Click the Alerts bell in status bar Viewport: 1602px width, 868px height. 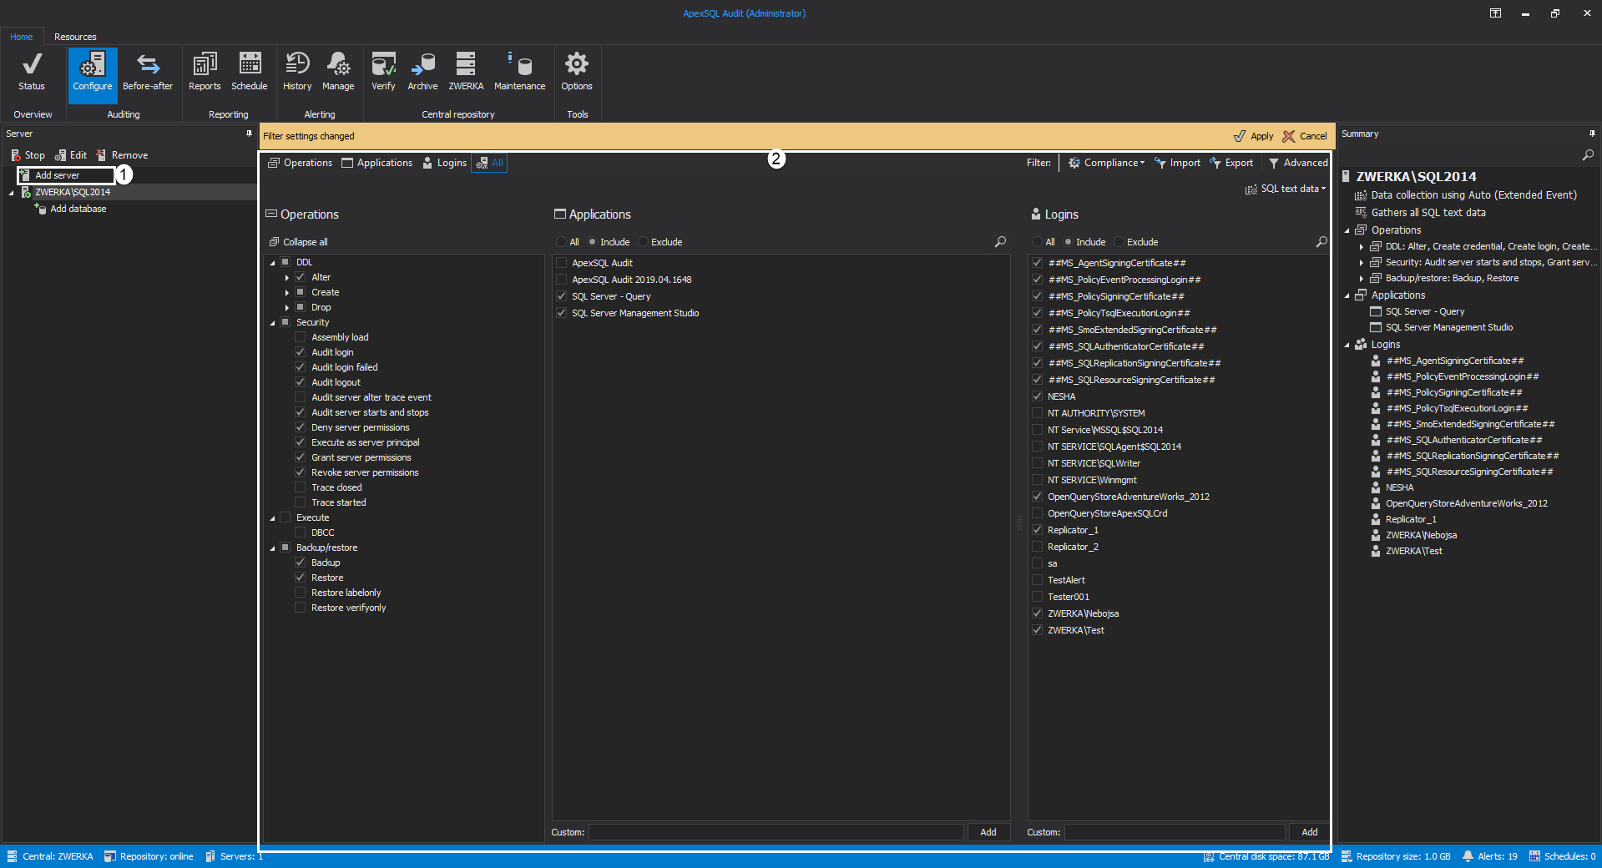pyautogui.click(x=1490, y=856)
